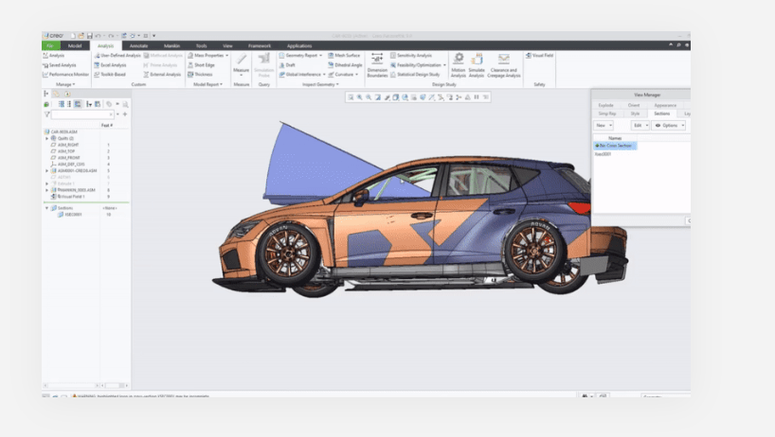Click the Saved Analysis command
Screen dimensions: 775x437
60,65
